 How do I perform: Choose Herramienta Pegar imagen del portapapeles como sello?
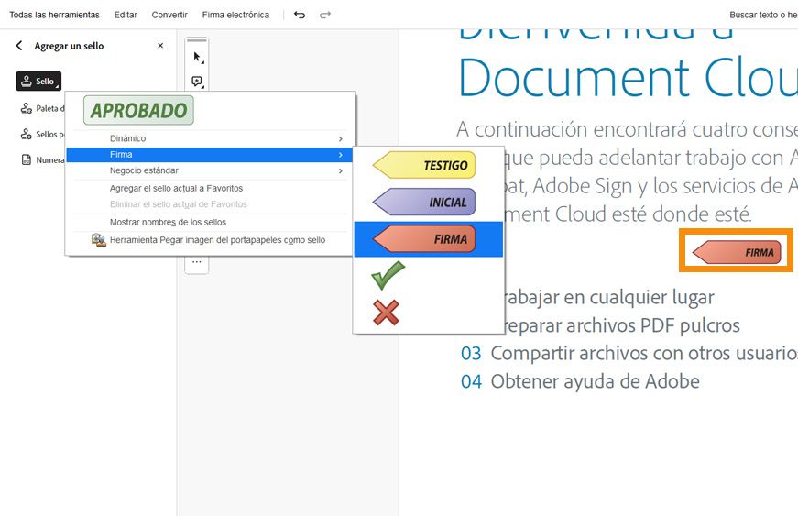217,240
